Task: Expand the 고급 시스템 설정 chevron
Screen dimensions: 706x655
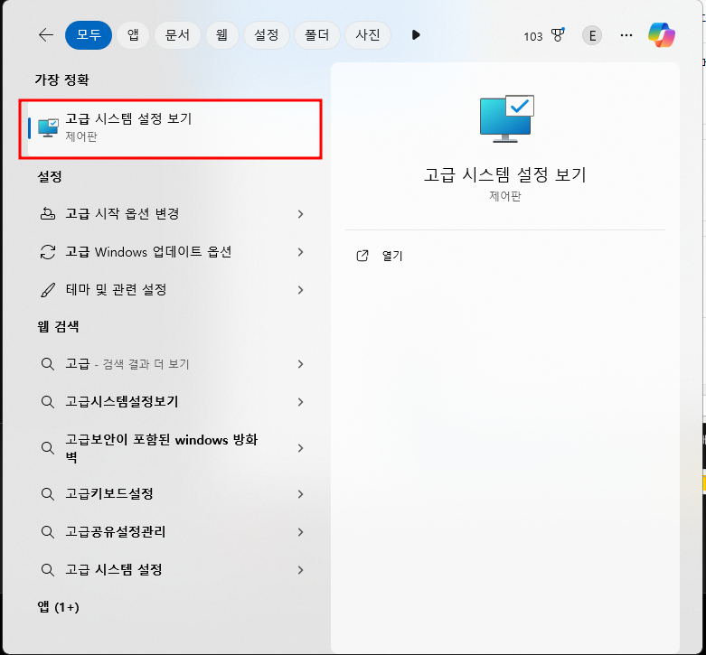Action: point(301,570)
